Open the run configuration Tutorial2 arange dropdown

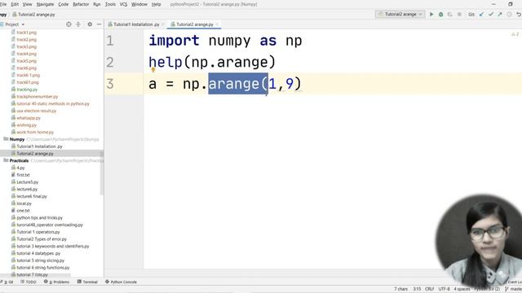pyautogui.click(x=400, y=15)
